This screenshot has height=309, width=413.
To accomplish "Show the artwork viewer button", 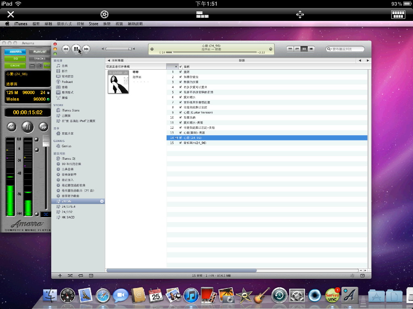I will click(91, 276).
